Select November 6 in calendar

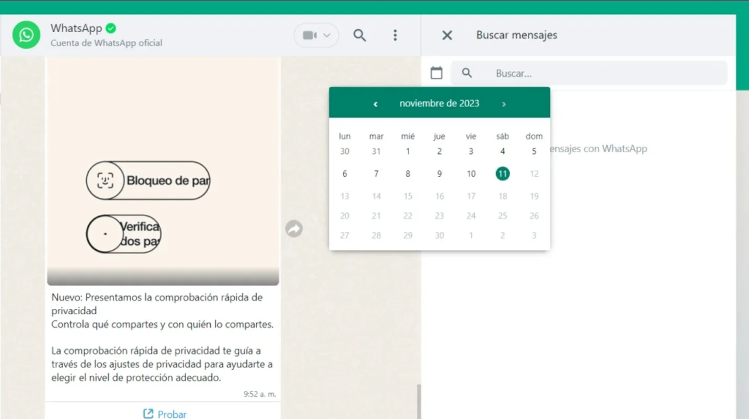[345, 173]
